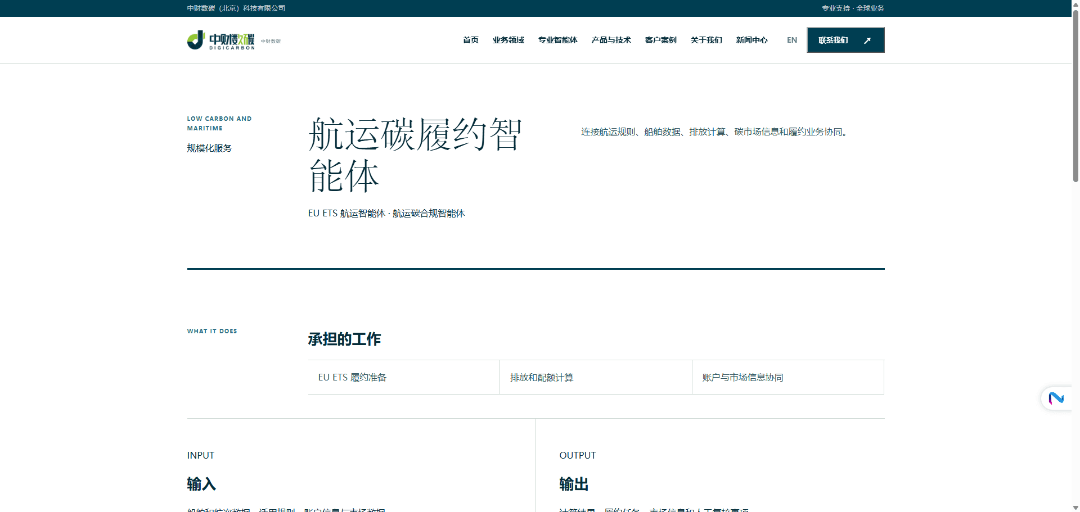Click the 承担的工作 section heading
1080x512 pixels.
[x=344, y=339]
